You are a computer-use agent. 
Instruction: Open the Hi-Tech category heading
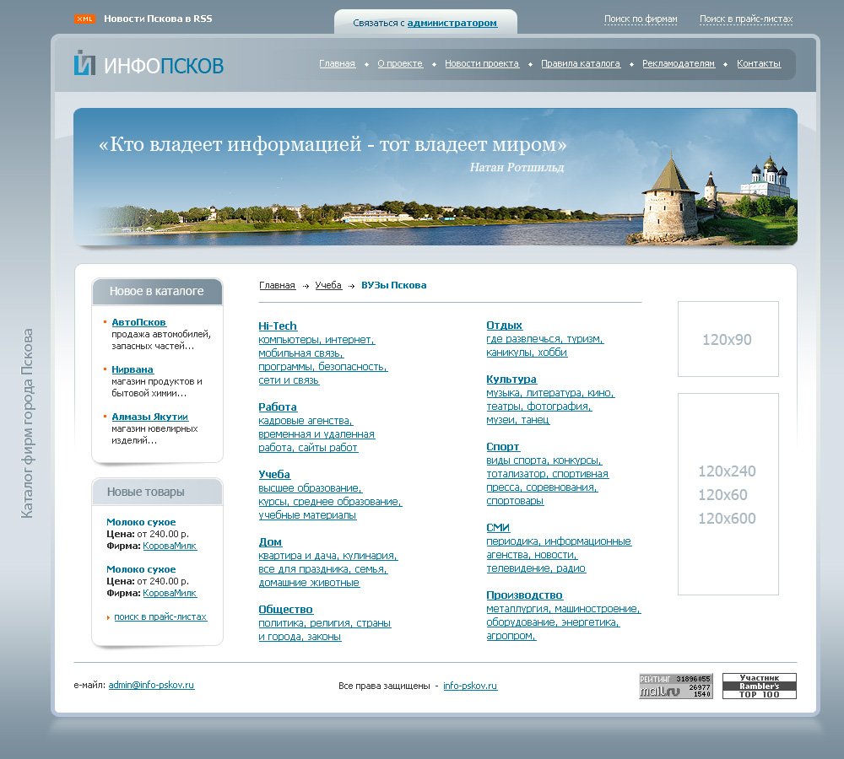[x=278, y=326]
